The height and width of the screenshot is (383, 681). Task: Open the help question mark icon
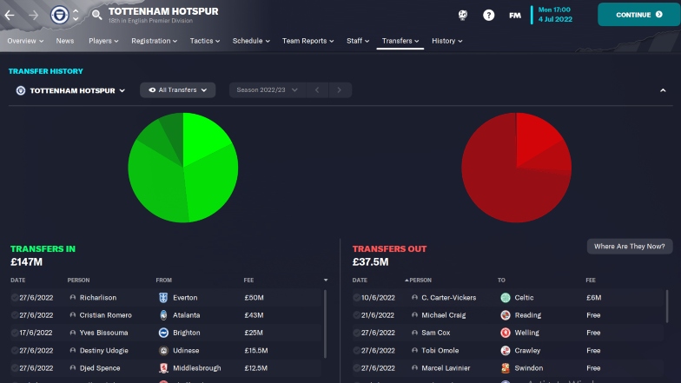point(488,16)
